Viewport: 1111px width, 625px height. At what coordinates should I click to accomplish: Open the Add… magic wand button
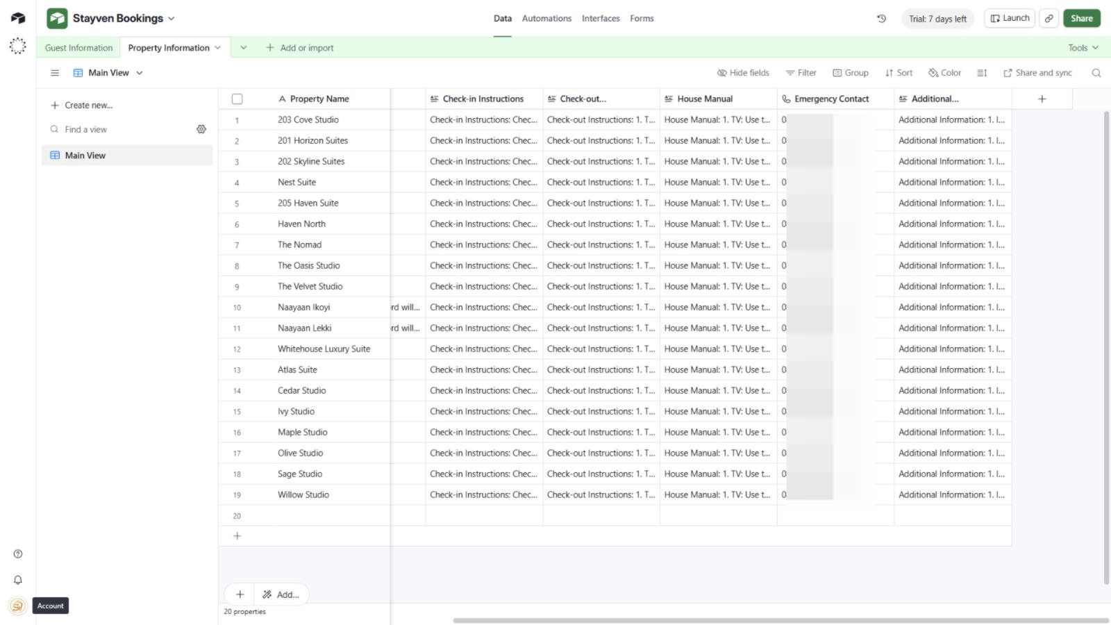[x=281, y=594]
